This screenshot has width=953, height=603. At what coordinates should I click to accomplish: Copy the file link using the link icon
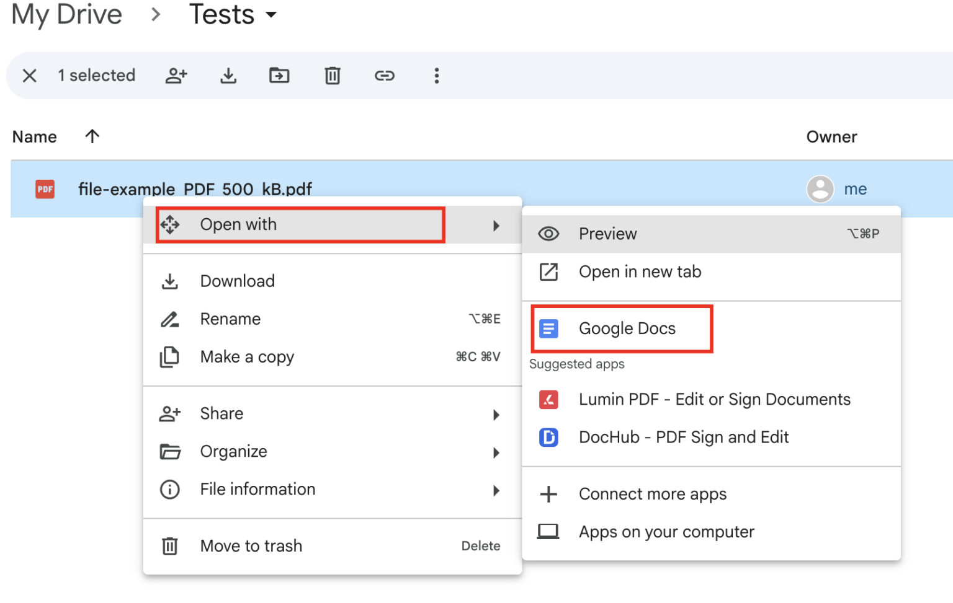point(385,76)
